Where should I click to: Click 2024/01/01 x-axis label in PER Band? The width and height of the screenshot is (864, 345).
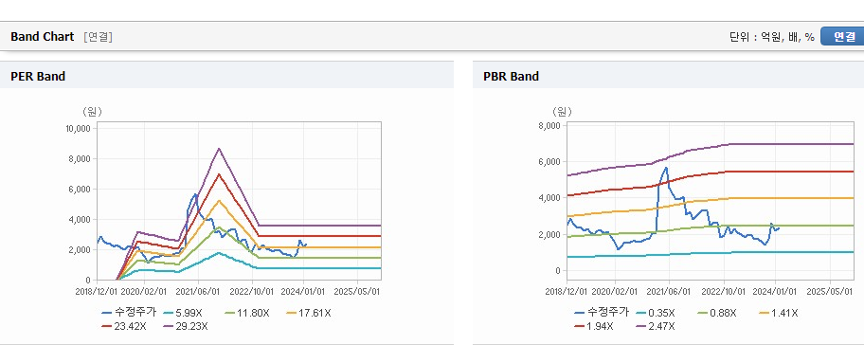[303, 291]
